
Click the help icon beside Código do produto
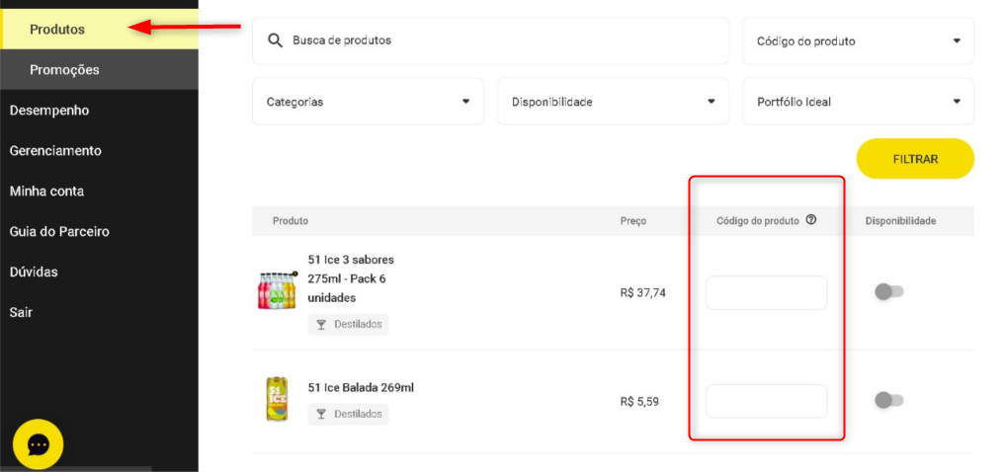click(811, 220)
